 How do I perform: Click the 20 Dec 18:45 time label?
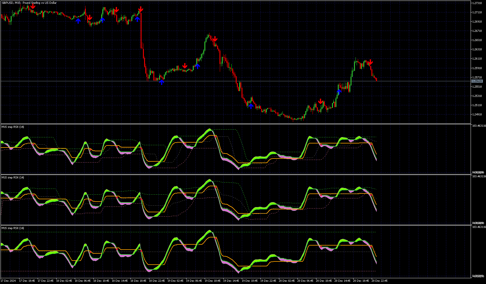(x=361, y=281)
